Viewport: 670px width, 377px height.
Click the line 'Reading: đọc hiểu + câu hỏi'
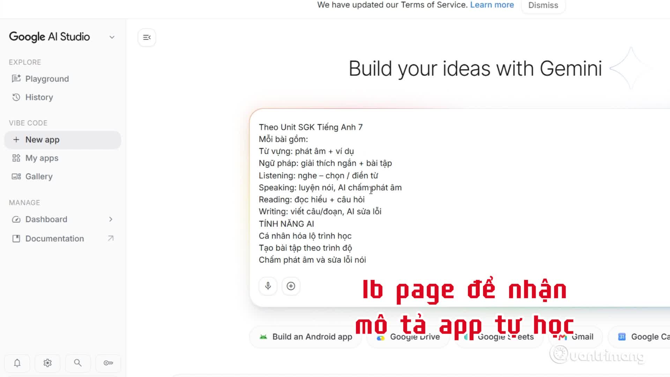click(312, 200)
